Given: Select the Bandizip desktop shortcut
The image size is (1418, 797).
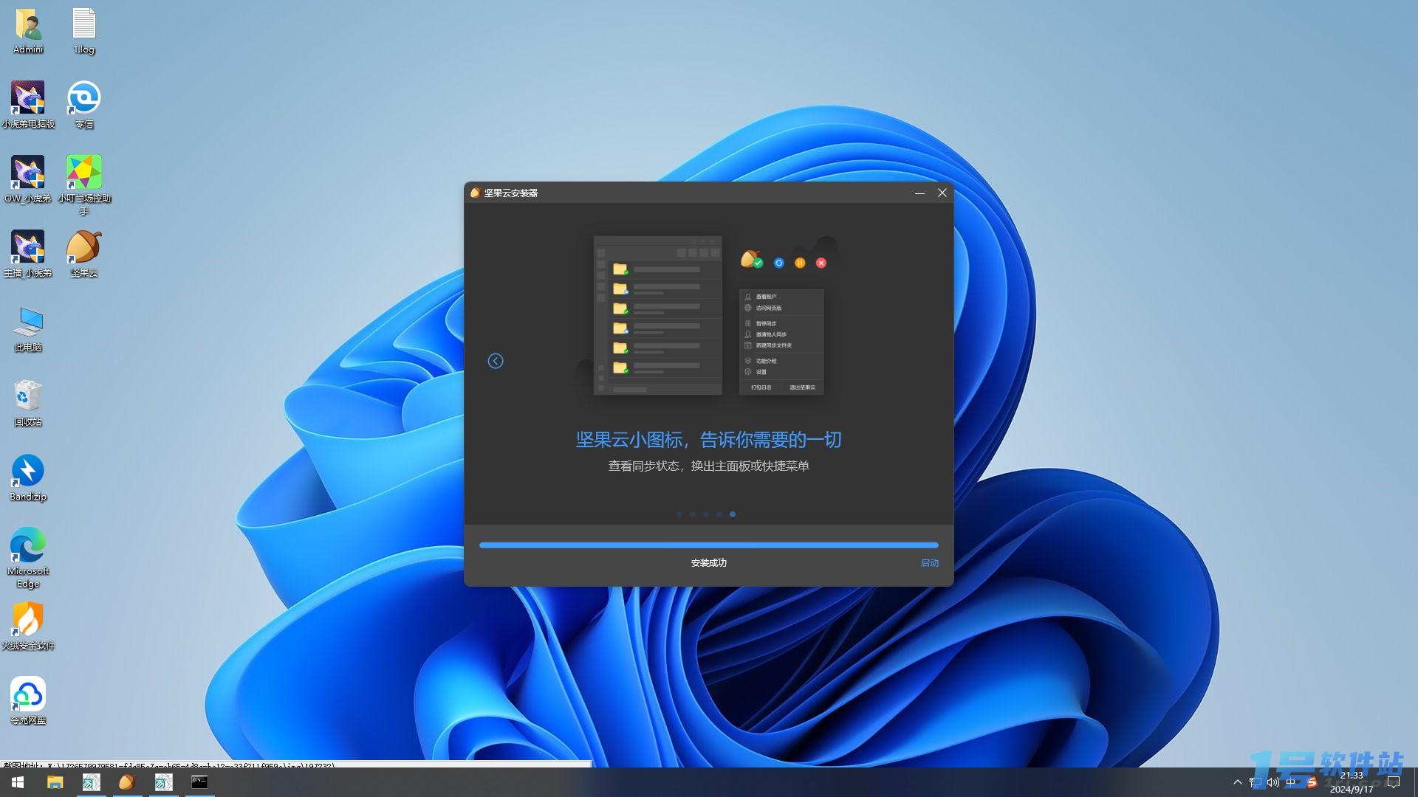Looking at the screenshot, I should [x=28, y=477].
